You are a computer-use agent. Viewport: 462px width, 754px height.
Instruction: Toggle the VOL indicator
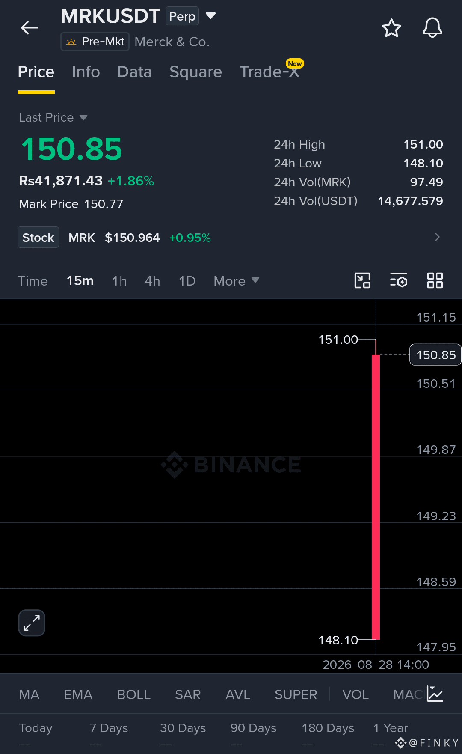click(x=355, y=694)
